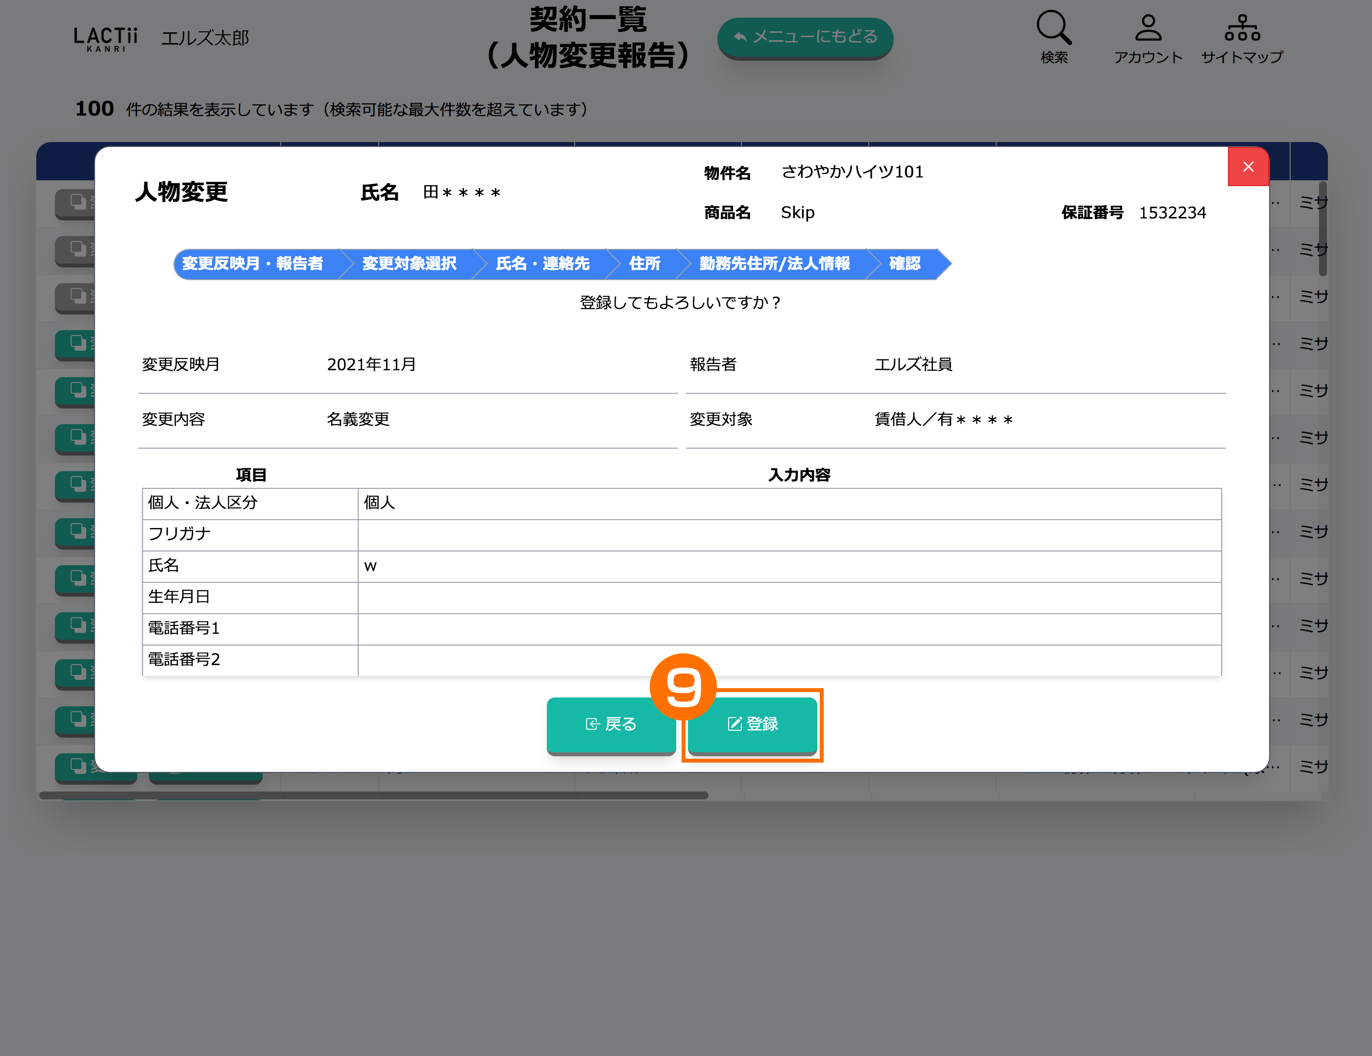This screenshot has width=1372, height=1056.
Task: Click the 戻る back button
Action: pyautogui.click(x=611, y=724)
